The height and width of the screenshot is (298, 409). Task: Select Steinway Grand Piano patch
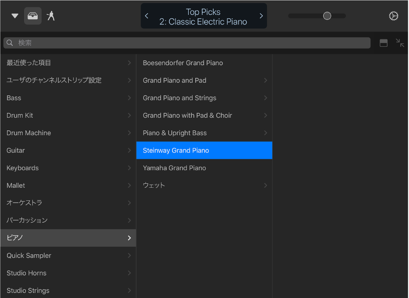point(204,151)
